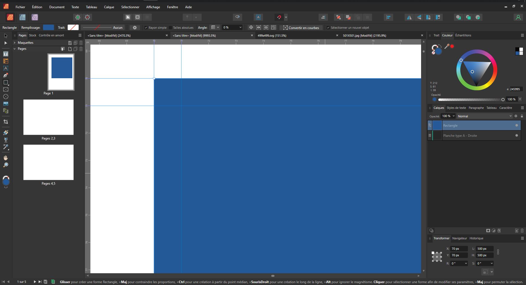Toggle the Rayon simple checkbox
This screenshot has height=285, width=526.
tap(146, 28)
